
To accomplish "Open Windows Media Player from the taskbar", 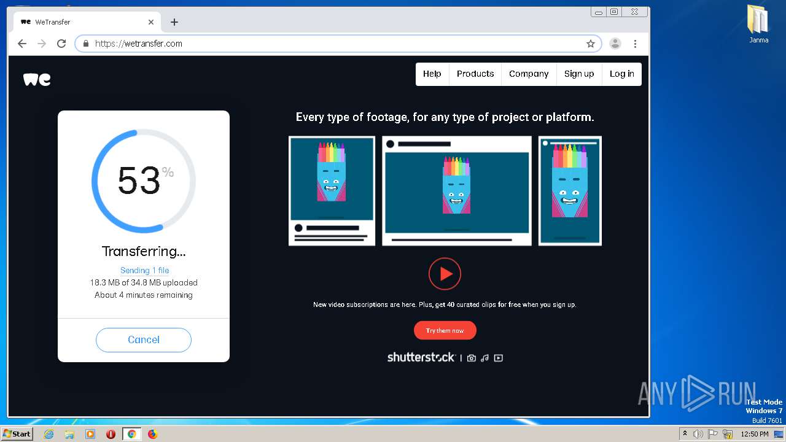I will [x=90, y=434].
